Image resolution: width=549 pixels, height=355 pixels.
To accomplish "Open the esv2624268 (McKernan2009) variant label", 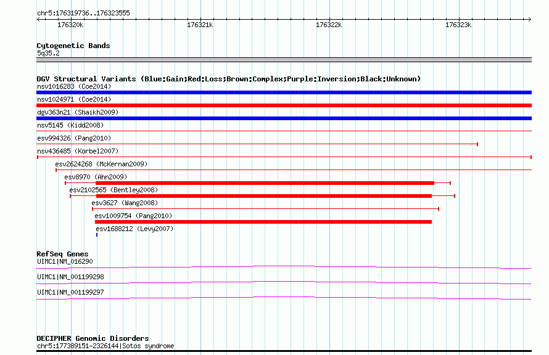I will pos(101,164).
